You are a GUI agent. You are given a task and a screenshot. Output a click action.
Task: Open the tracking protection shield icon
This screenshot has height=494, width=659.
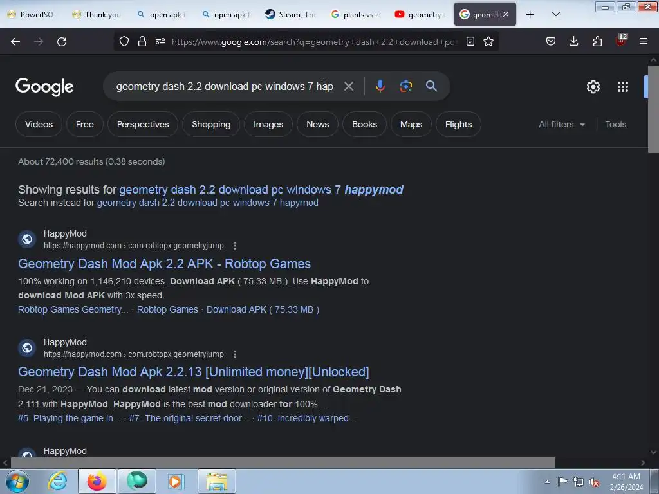[124, 41]
